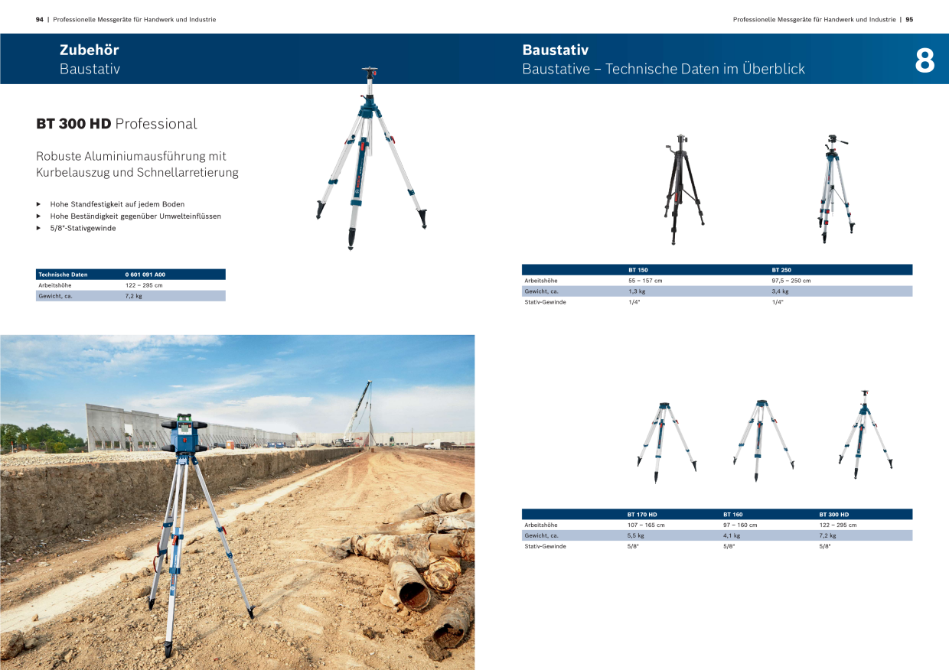This screenshot has width=949, height=670.
Task: Click the BT 300 HD column header
Action: [x=834, y=515]
